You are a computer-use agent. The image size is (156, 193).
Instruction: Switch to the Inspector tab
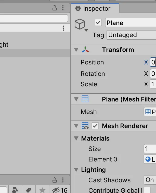pyautogui.click(x=95, y=9)
